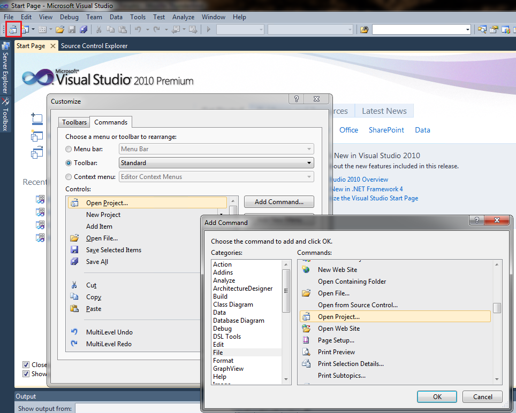This screenshot has width=516, height=413.
Task: Open the Debug menu
Action: pyautogui.click(x=69, y=17)
